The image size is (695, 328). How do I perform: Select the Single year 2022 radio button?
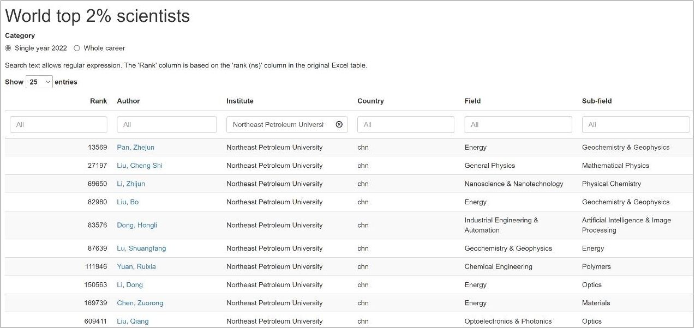(x=8, y=48)
